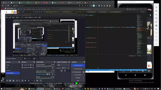This screenshot has width=161, height=90.
Task: Move the selected source up
Action: click(x=32, y=80)
